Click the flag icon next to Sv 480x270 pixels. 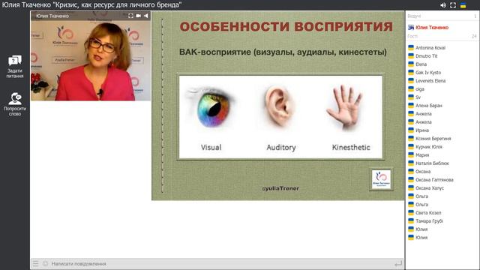pyautogui.click(x=411, y=97)
